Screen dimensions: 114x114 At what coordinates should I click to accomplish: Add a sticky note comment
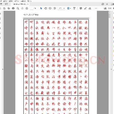81,8
